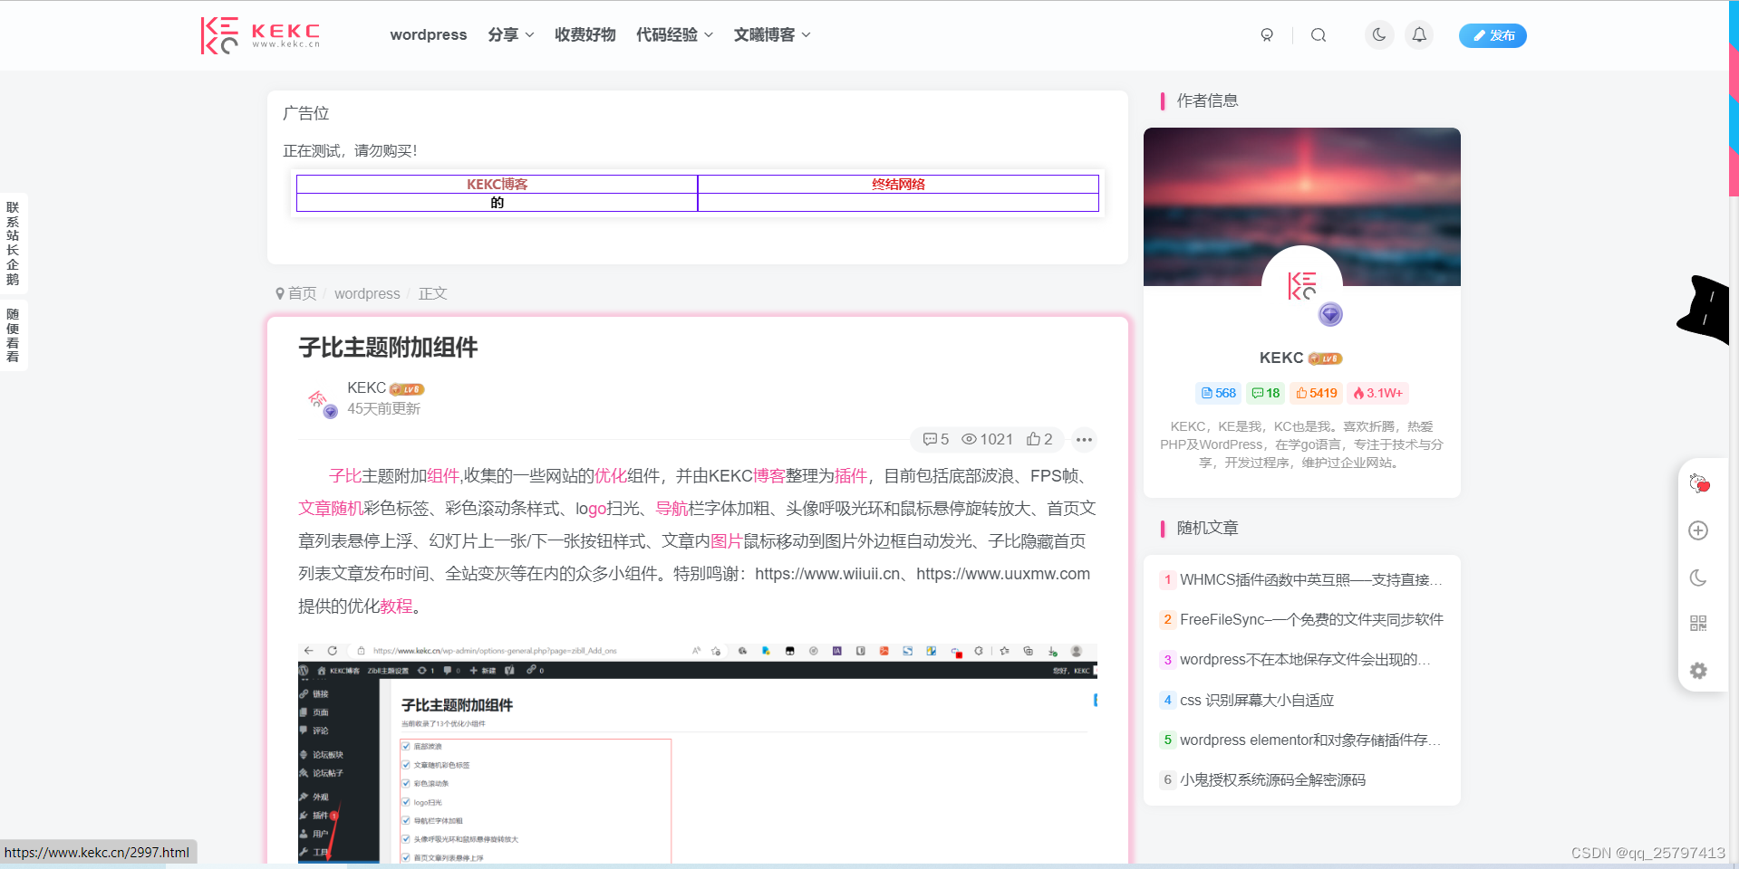Open the KEKC name in author card
Screen dimensions: 1739x869
pos(1280,358)
